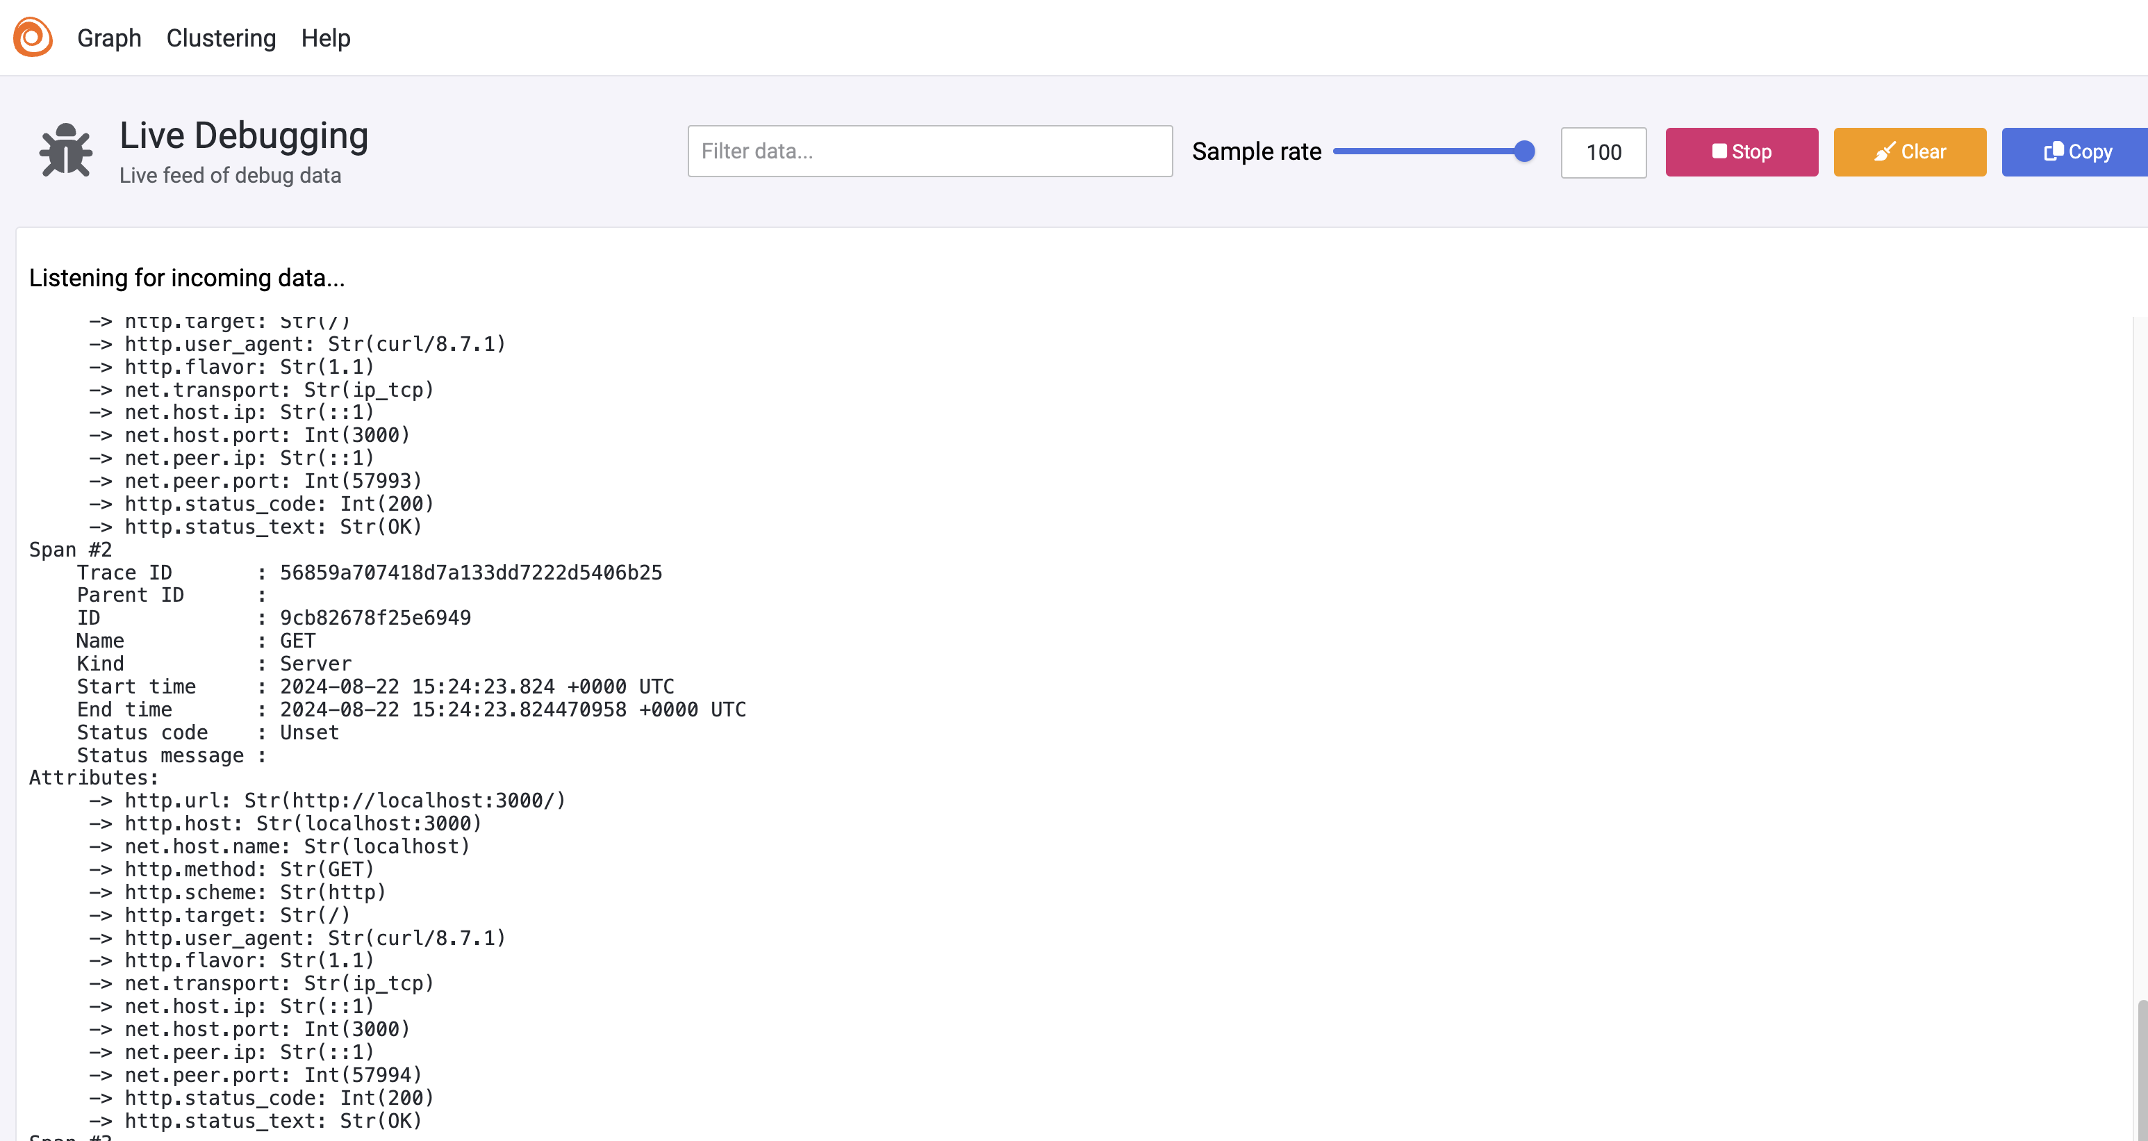2148x1141 pixels.
Task: Click the 'Sample rate' label
Action: pos(1257,151)
